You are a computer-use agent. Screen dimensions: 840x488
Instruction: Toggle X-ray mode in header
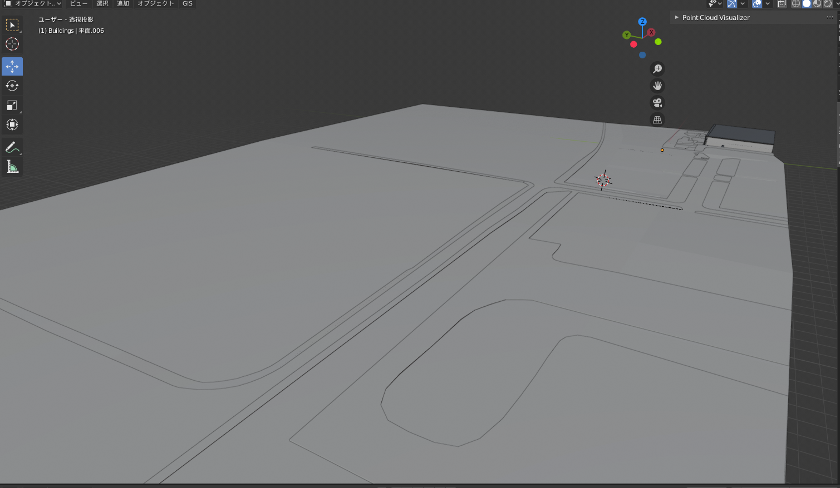tap(782, 4)
